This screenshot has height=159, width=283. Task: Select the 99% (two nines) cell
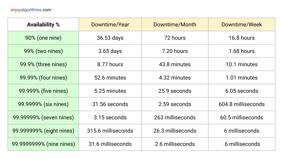[x=43, y=51]
